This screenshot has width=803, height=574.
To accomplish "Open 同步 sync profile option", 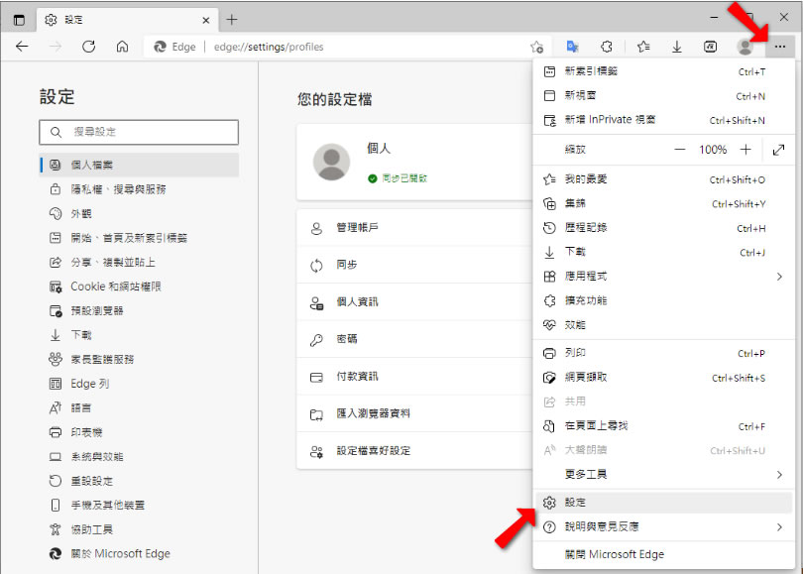I will click(x=414, y=265).
